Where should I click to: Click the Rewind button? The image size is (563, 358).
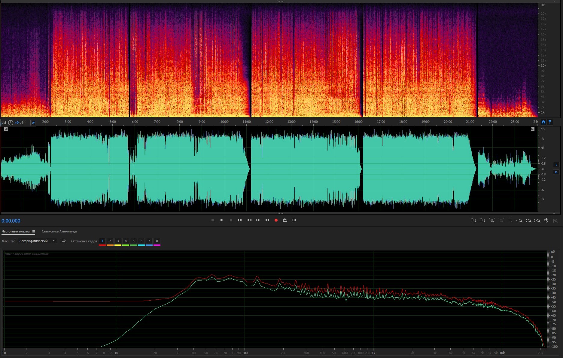point(249,220)
